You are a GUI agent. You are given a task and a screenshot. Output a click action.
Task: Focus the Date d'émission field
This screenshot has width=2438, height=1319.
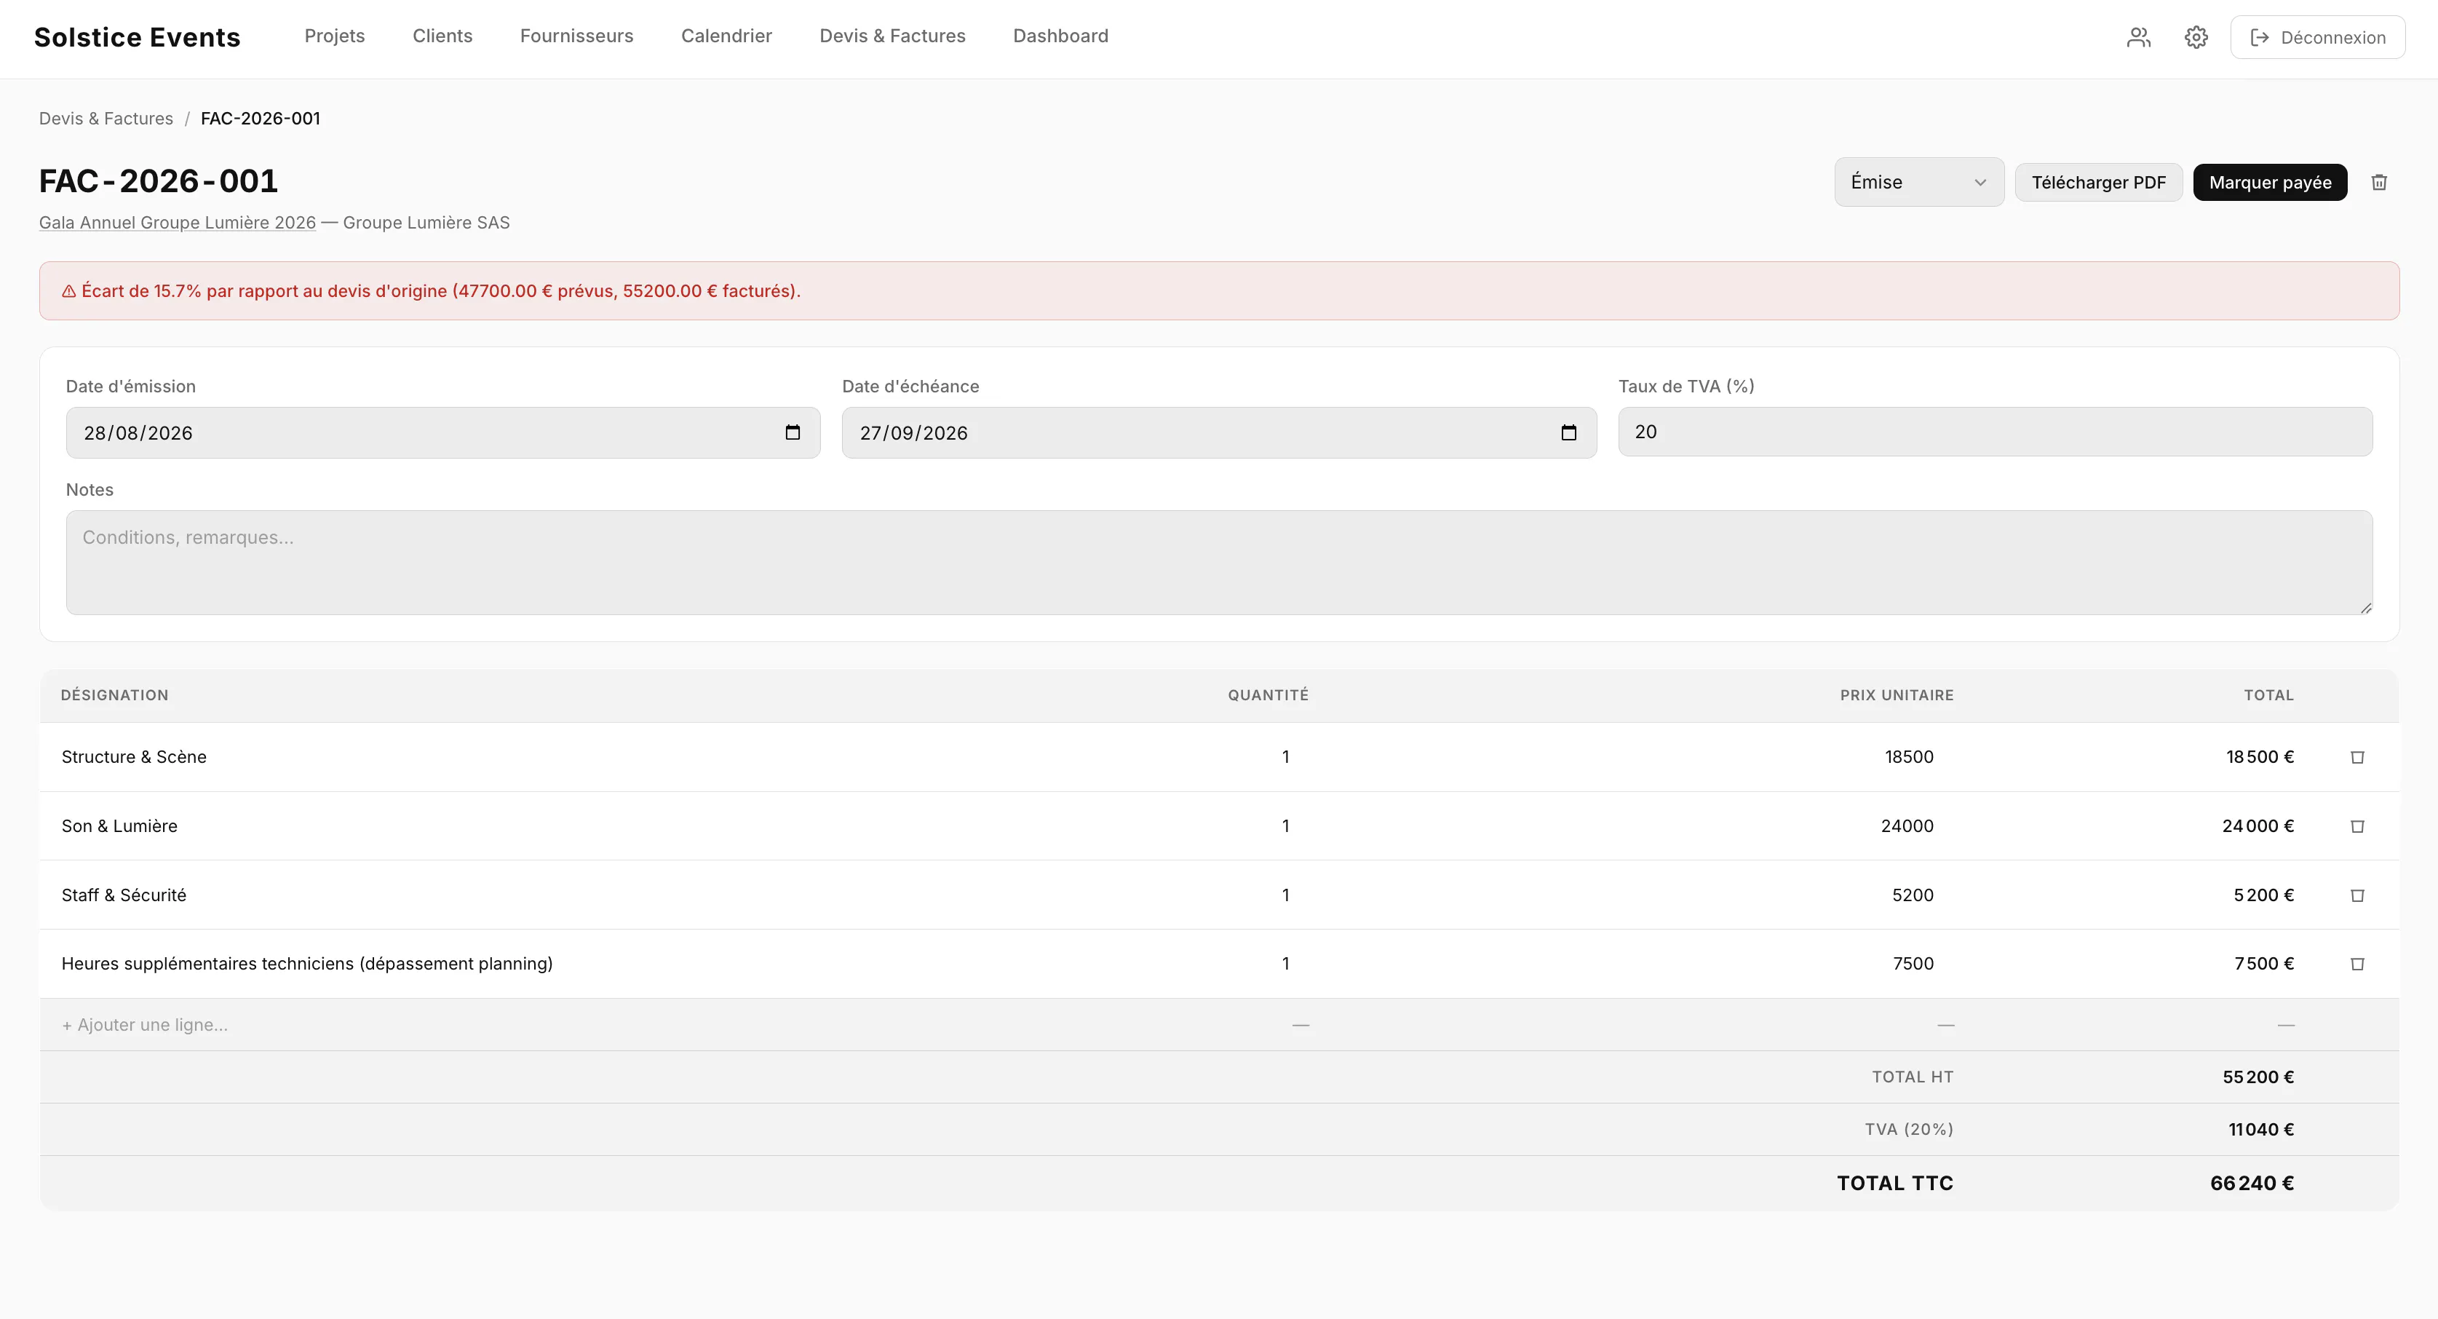pyautogui.click(x=443, y=432)
